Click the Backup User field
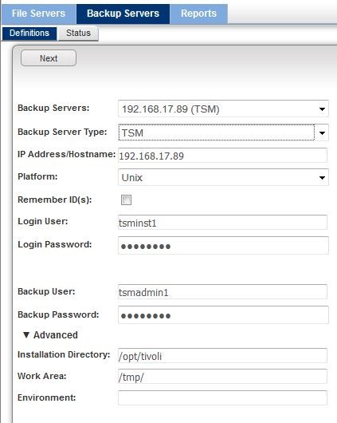The image size is (337, 423). click(223, 291)
